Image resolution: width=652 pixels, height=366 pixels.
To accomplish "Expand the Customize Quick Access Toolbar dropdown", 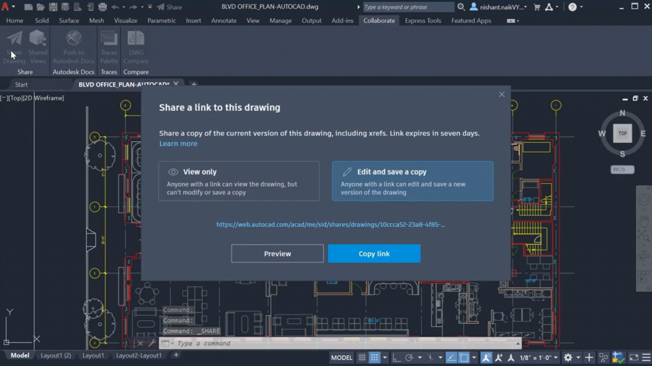I will click(x=150, y=7).
